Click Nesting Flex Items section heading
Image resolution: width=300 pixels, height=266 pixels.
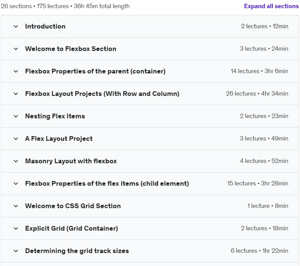[x=55, y=116]
